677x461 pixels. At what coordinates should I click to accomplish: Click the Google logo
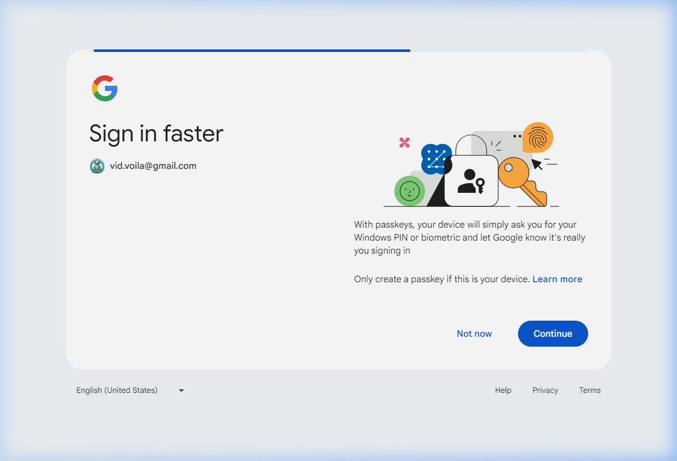pyautogui.click(x=105, y=88)
